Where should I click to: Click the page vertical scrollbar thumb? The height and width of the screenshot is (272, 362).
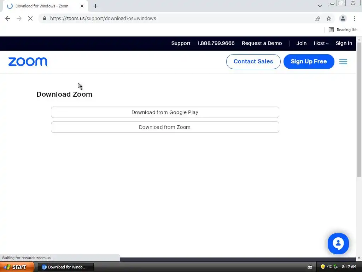[359, 110]
